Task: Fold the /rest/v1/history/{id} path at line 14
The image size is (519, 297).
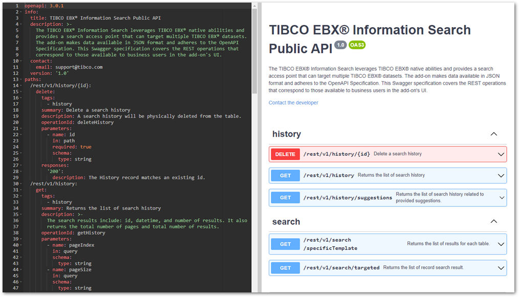Action: [x=21, y=86]
